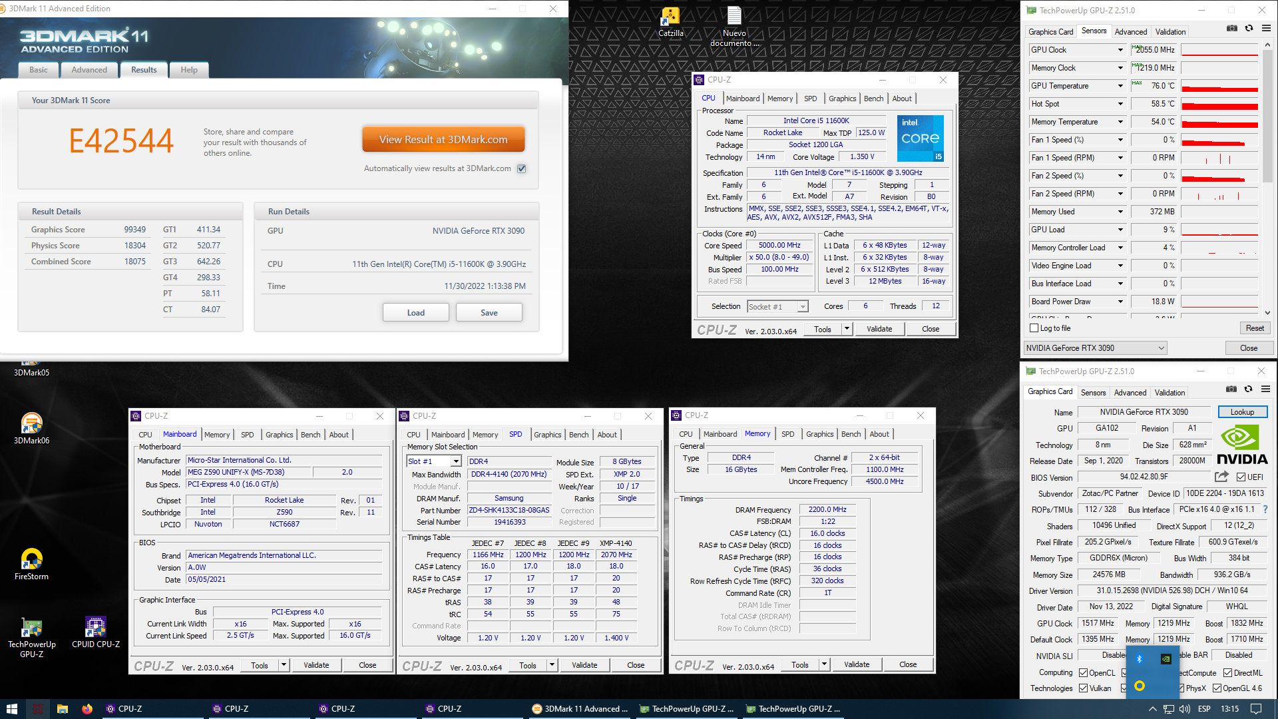Select the Nuevo documento desktop file
This screenshot has height=719, width=1278.
[x=734, y=27]
